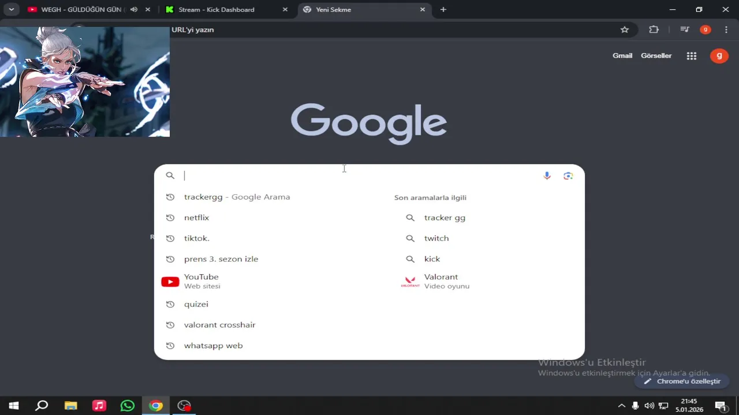Screen dimensions: 739x415
Task: Close the Kick Dashboard tab
Action: click(x=285, y=9)
